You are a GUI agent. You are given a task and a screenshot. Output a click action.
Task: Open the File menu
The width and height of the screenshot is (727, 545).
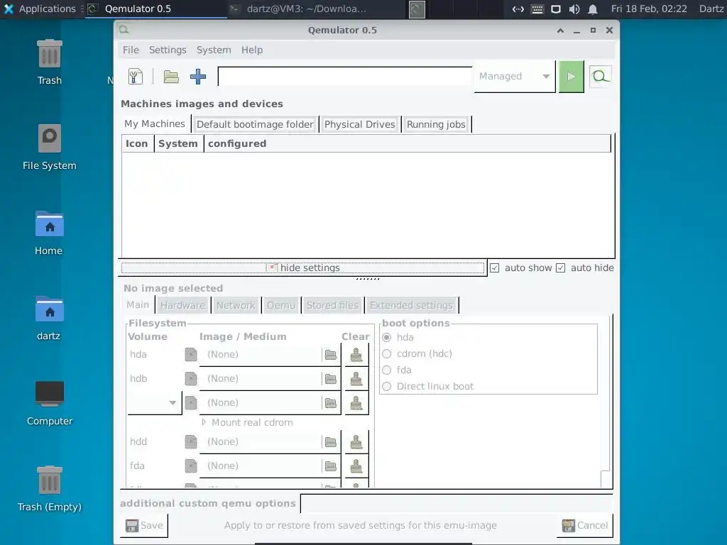(131, 50)
